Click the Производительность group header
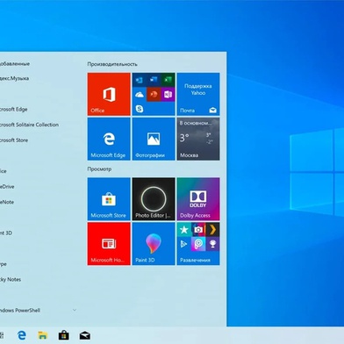344x344 pixels. pyautogui.click(x=112, y=64)
